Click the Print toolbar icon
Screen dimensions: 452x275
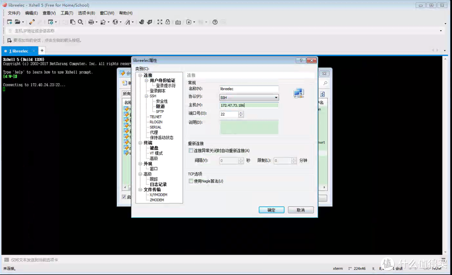91,22
